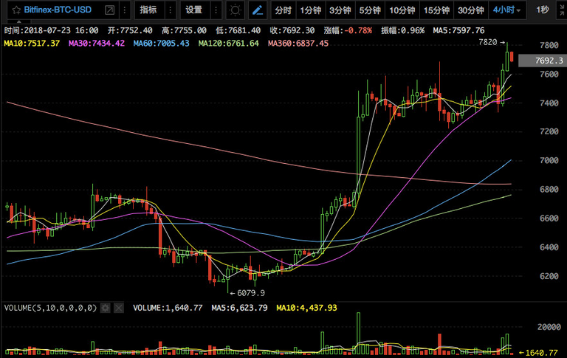Close the VOLUME indicator with the X icon
567x358 pixels.
tap(119, 308)
